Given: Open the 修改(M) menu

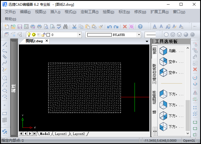Looking at the screenshot, I should [x=140, y=12].
